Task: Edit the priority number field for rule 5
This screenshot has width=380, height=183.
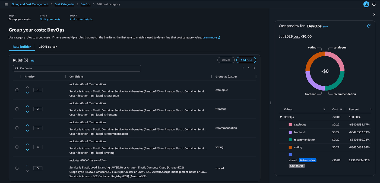Action: click(38, 168)
